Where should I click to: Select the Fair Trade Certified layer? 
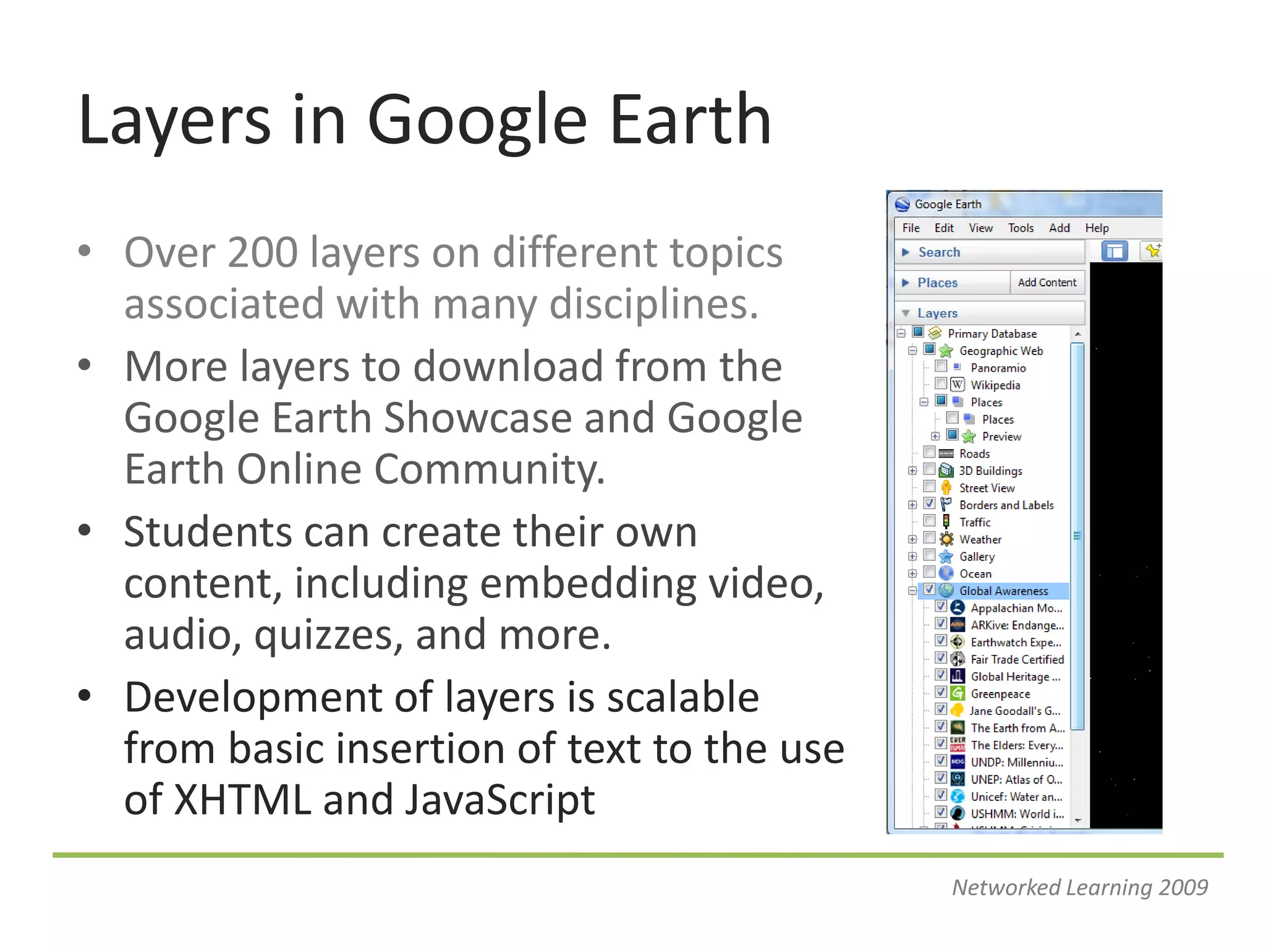click(x=1017, y=659)
